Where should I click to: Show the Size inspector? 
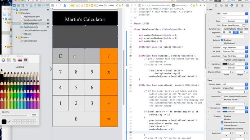click(237, 5)
